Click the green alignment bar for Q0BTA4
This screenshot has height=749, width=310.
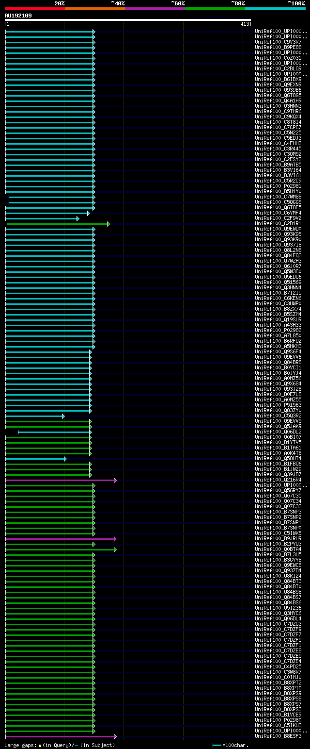(x=61, y=549)
